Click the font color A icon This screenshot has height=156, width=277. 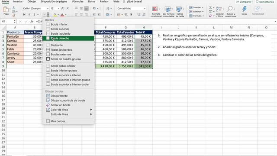coord(62,15)
